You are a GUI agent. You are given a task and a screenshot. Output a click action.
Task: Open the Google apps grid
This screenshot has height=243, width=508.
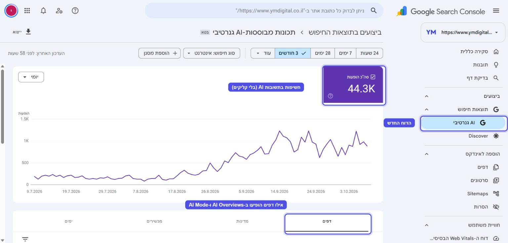27,11
